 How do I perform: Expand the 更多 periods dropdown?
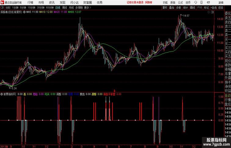click(87, 8)
